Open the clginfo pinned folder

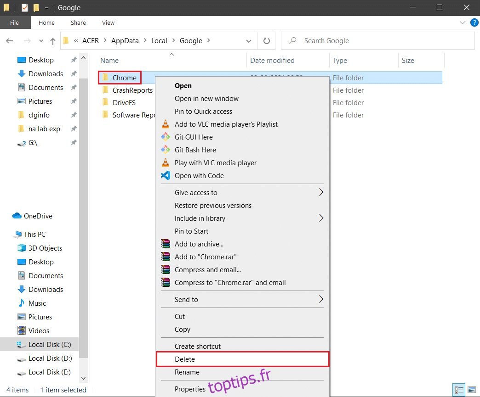(x=39, y=115)
